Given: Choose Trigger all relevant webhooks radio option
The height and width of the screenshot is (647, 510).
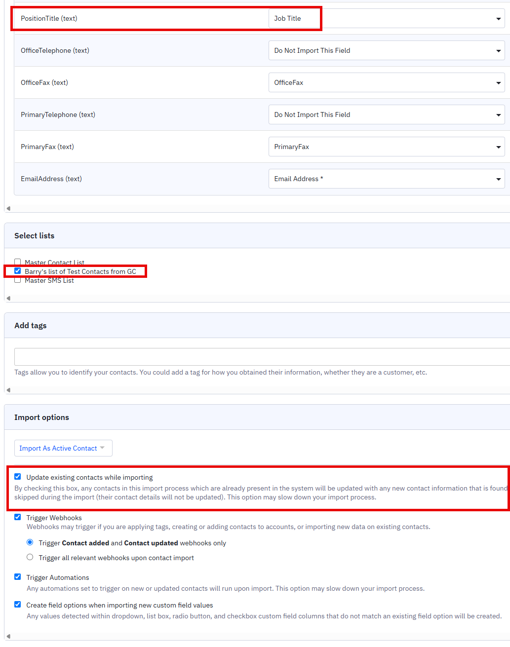Looking at the screenshot, I should tap(30, 557).
